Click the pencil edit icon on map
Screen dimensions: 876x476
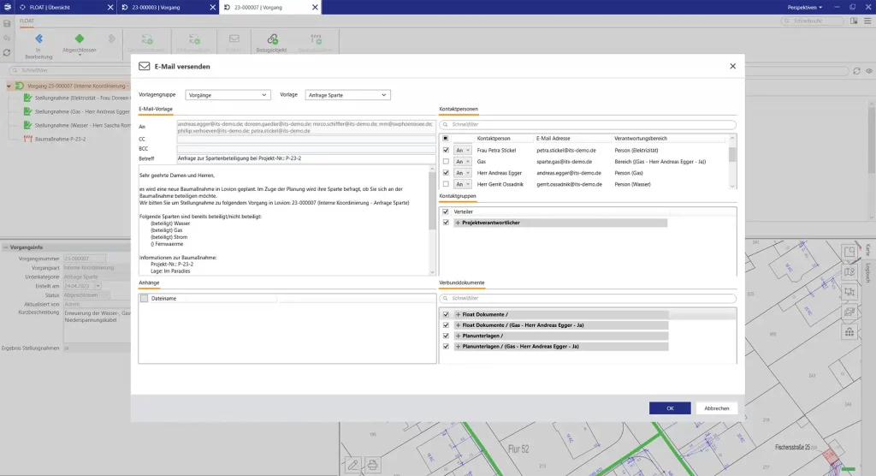[x=352, y=465]
